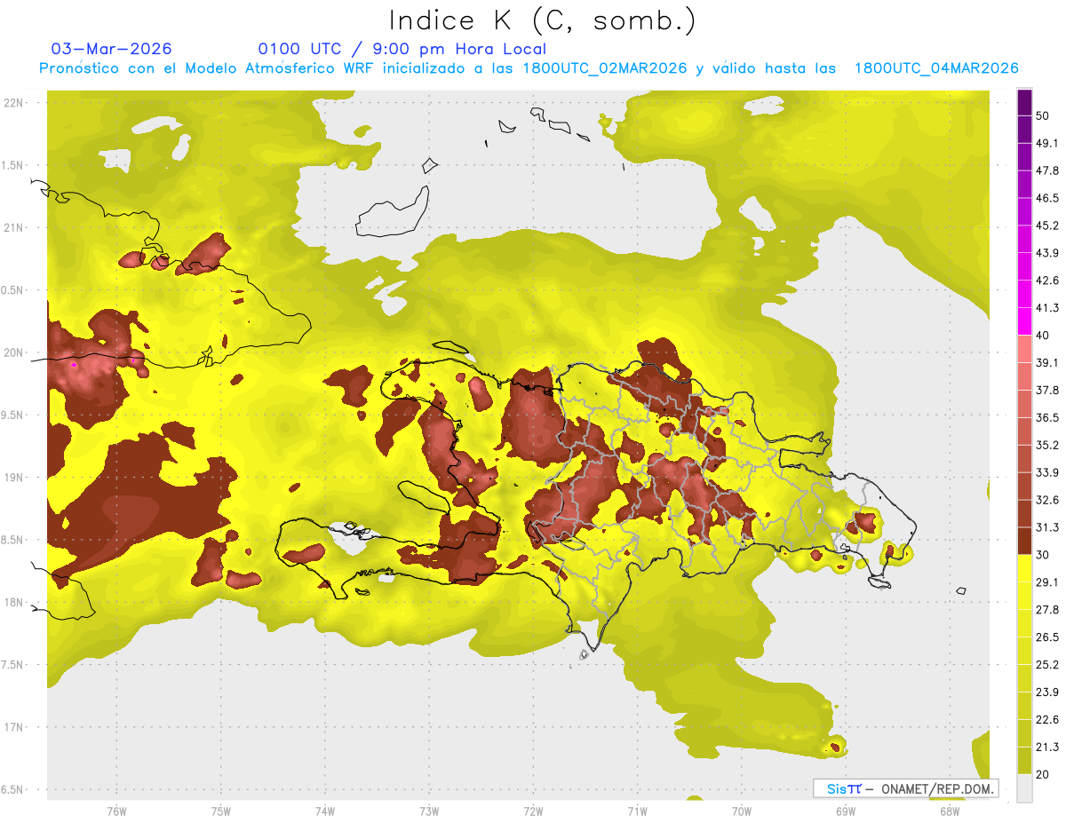The height and width of the screenshot is (823, 1066).
Task: Click the "Indice K (C, somb.)" title
Action: (x=542, y=20)
